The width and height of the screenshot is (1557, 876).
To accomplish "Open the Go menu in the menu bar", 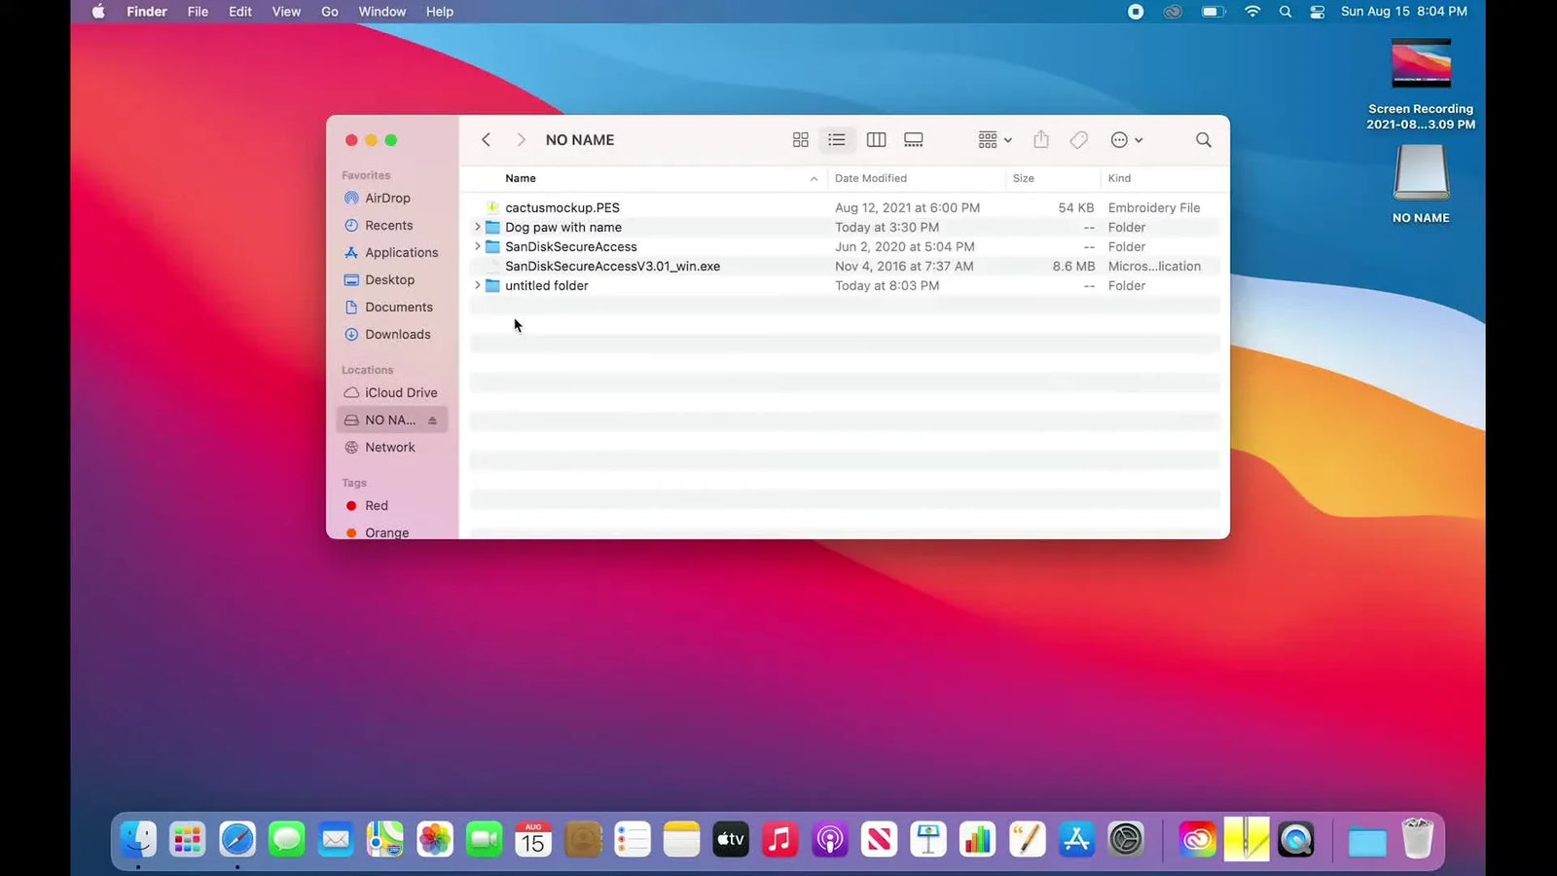I will click(x=329, y=12).
